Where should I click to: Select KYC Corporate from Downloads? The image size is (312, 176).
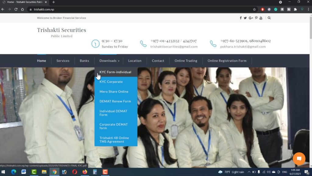point(116,82)
